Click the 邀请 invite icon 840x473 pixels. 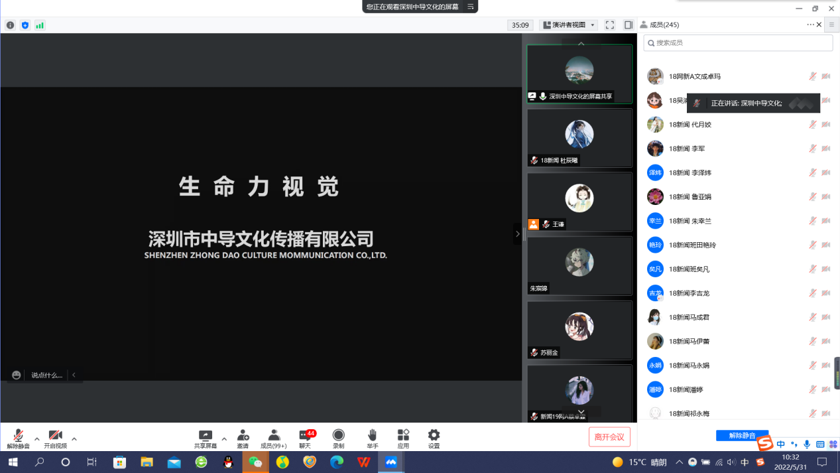coord(243,436)
